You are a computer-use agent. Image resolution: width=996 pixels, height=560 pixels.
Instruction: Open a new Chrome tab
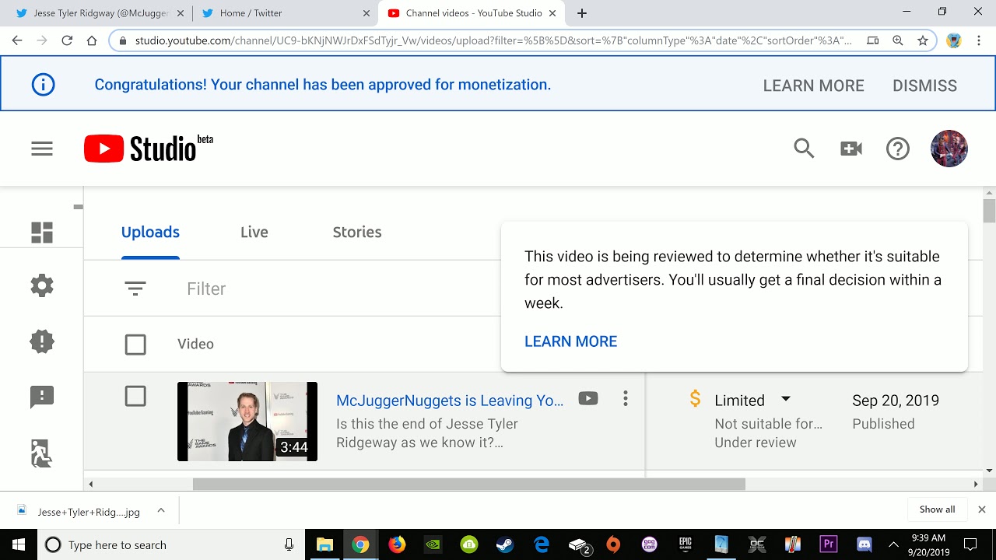click(581, 13)
